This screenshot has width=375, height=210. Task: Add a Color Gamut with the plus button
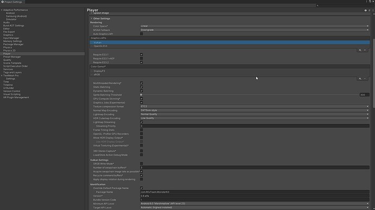click(x=360, y=79)
